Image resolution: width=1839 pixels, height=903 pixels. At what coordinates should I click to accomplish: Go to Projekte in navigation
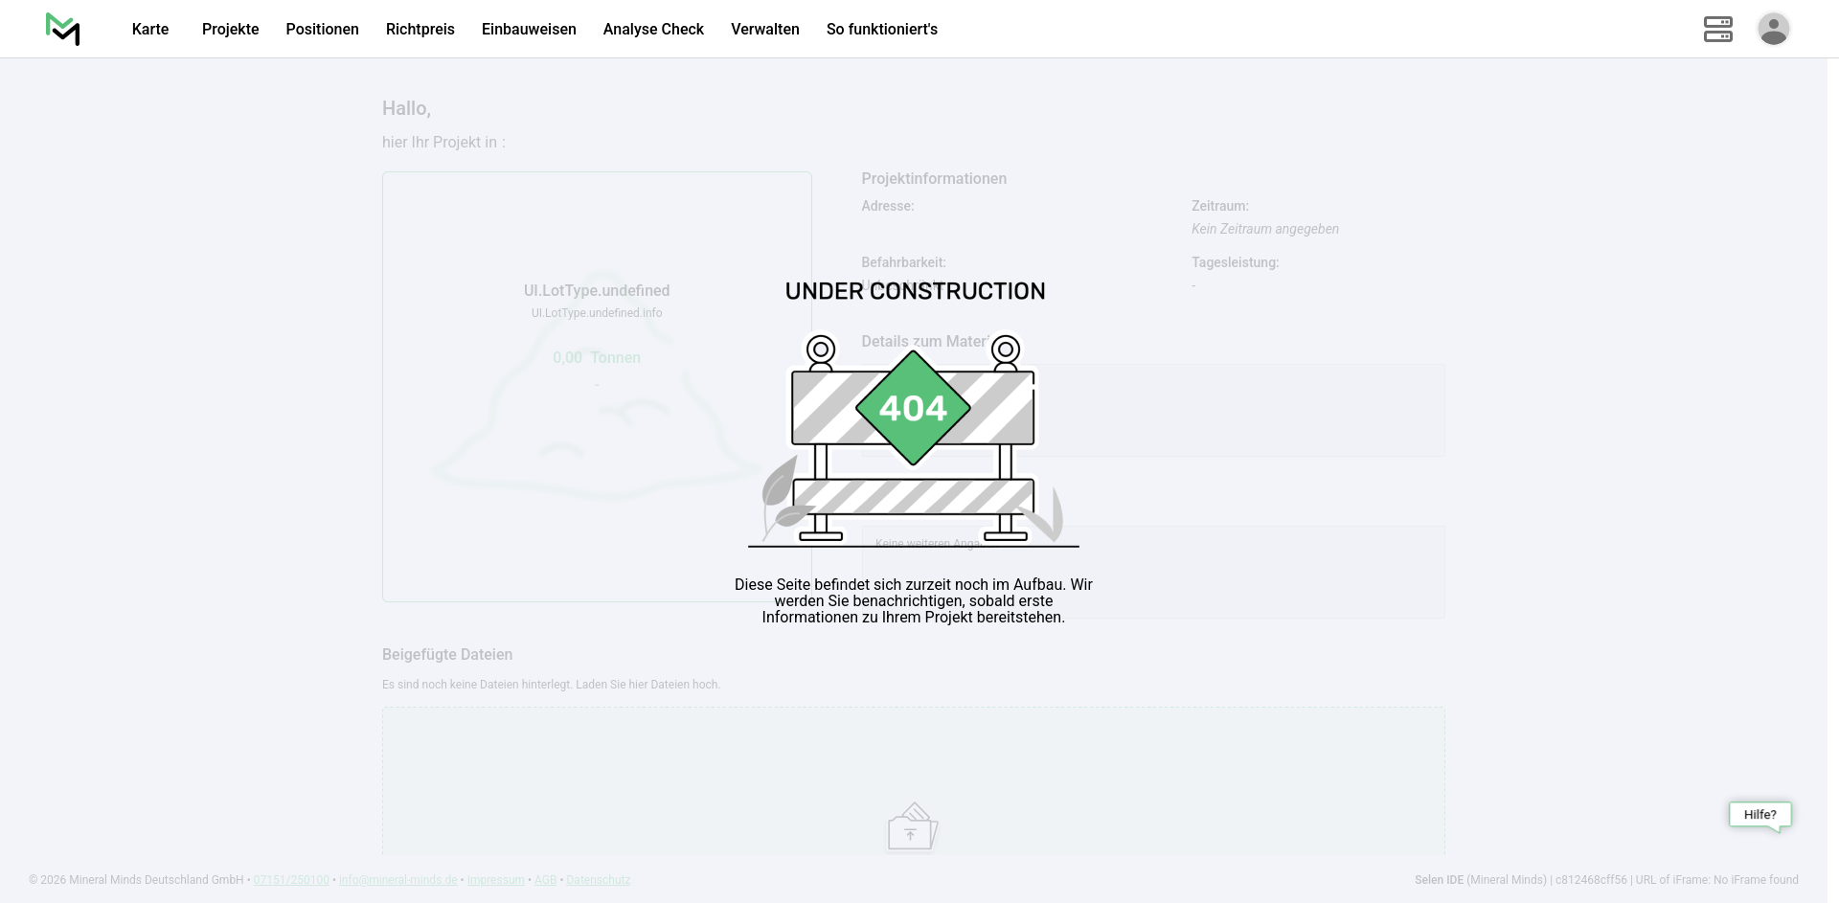point(230,29)
